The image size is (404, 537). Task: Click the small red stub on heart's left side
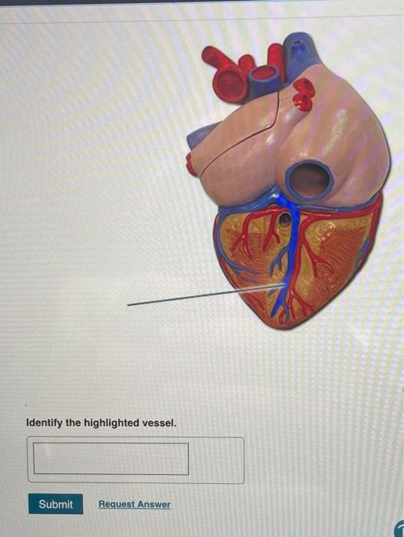point(190,165)
